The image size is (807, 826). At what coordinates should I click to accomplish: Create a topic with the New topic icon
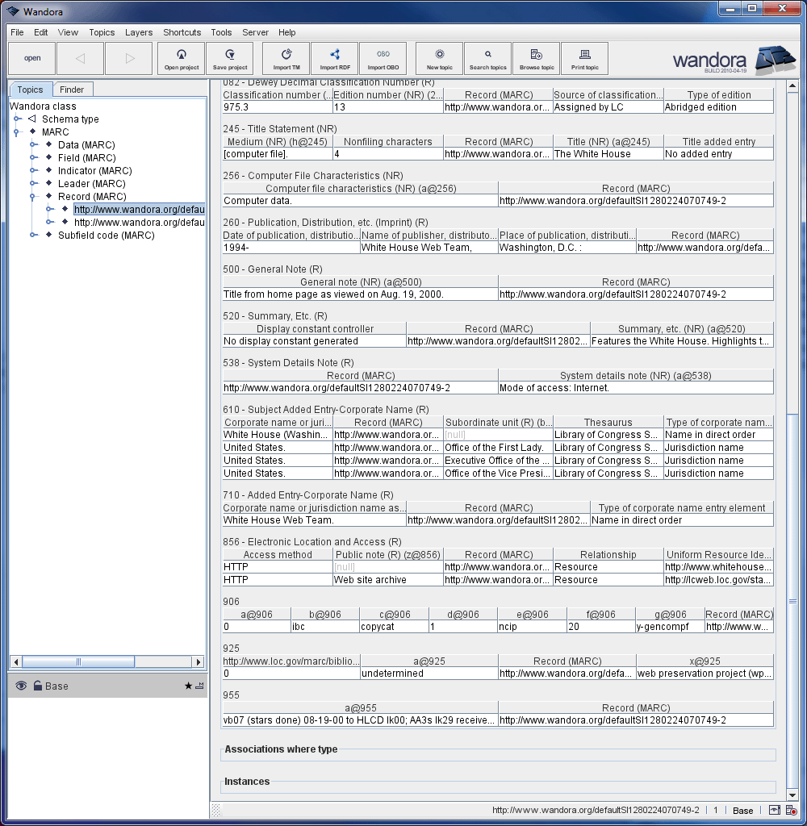pyautogui.click(x=438, y=58)
